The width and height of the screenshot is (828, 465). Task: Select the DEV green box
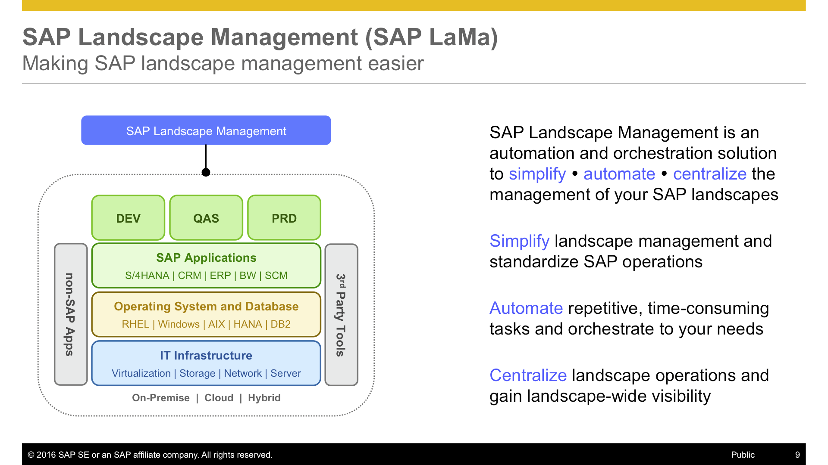pyautogui.click(x=128, y=218)
